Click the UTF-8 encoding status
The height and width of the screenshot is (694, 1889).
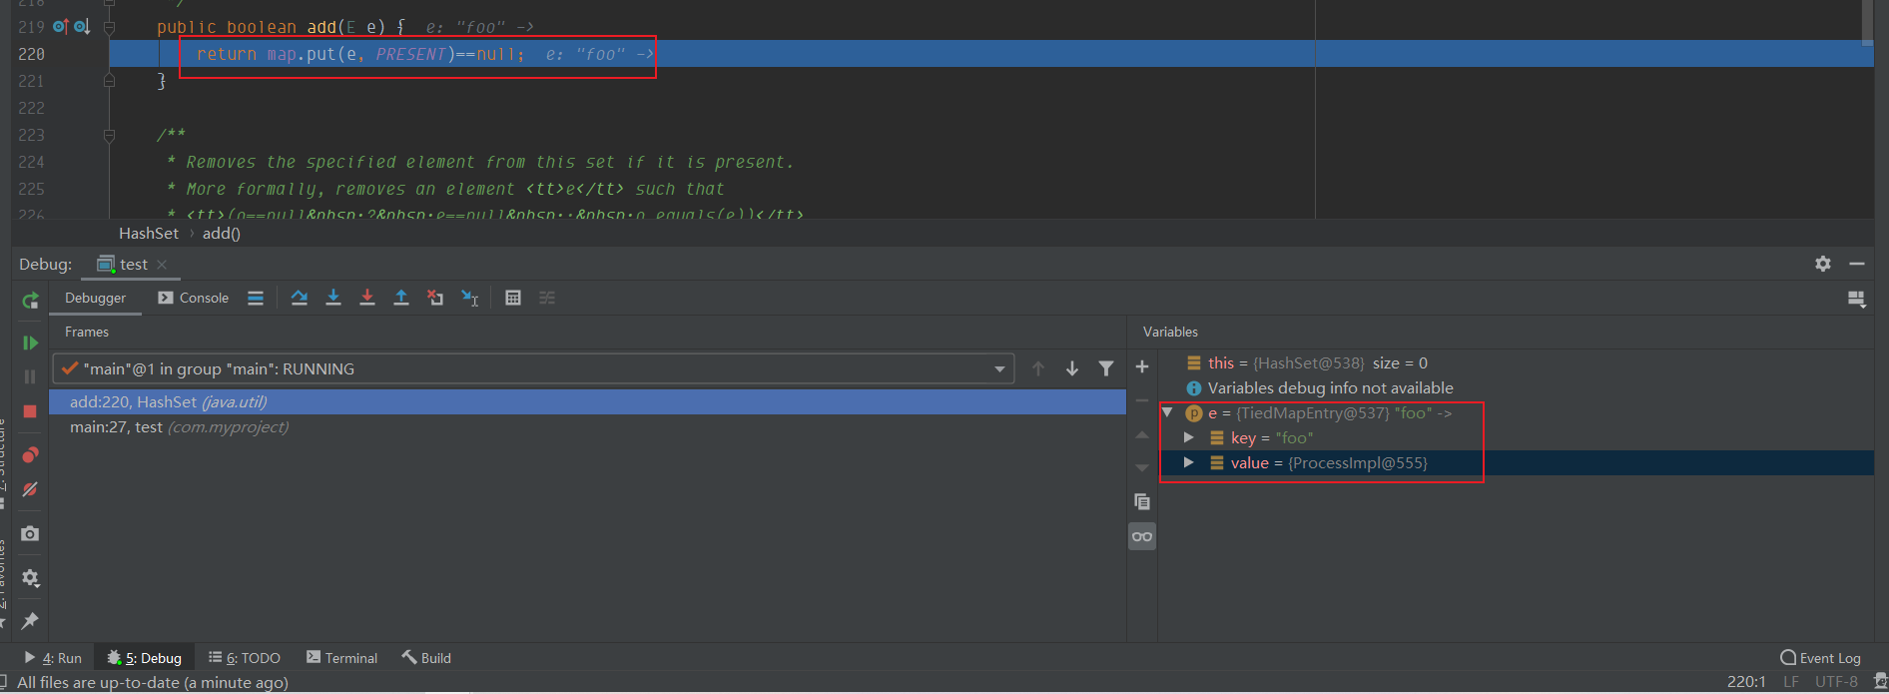tap(1836, 682)
